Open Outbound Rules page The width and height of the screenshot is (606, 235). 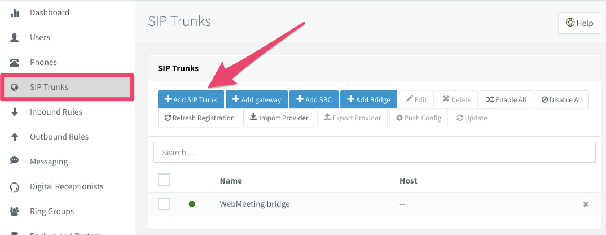(59, 137)
